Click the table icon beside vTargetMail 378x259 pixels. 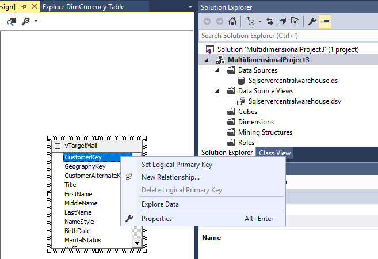(x=58, y=146)
